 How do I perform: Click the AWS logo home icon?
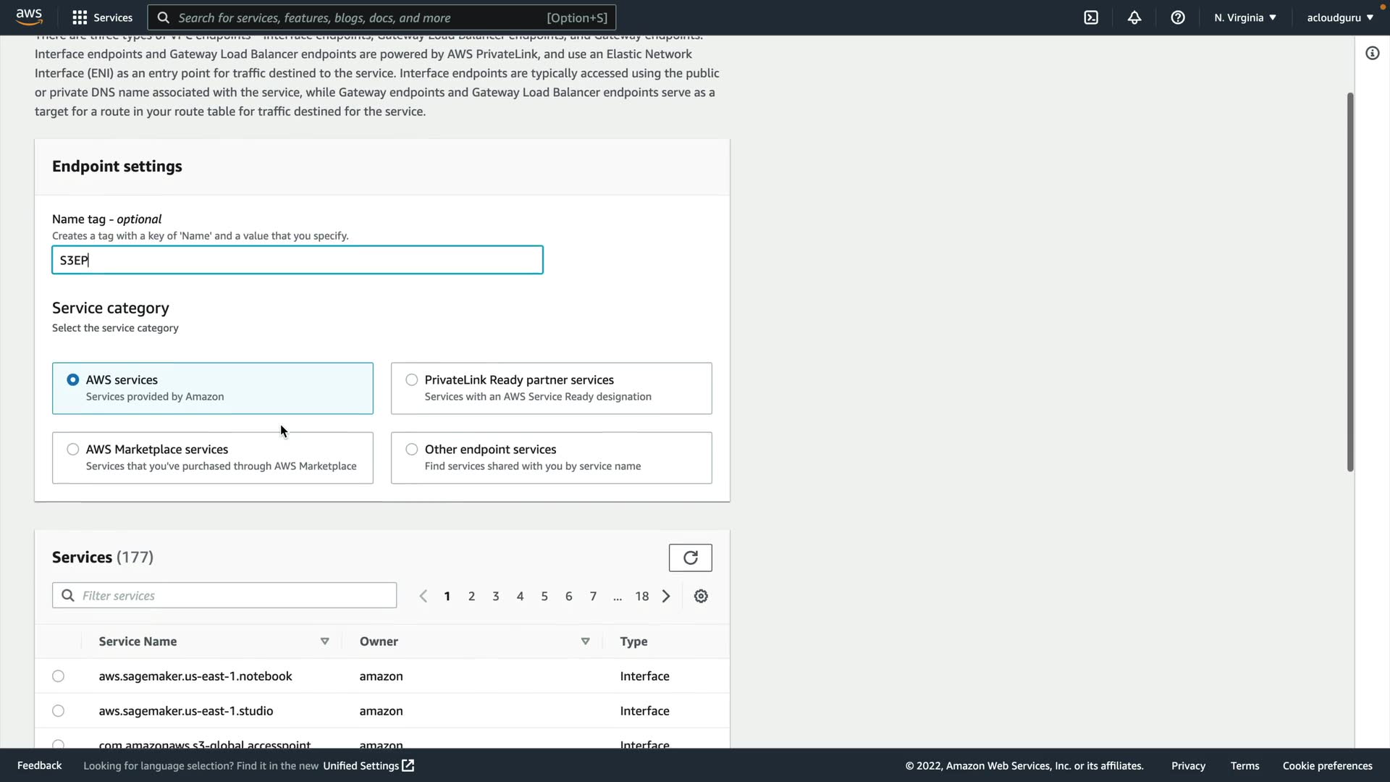click(x=29, y=17)
